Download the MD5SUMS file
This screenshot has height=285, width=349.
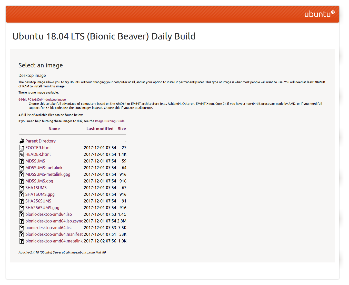(x=35, y=161)
